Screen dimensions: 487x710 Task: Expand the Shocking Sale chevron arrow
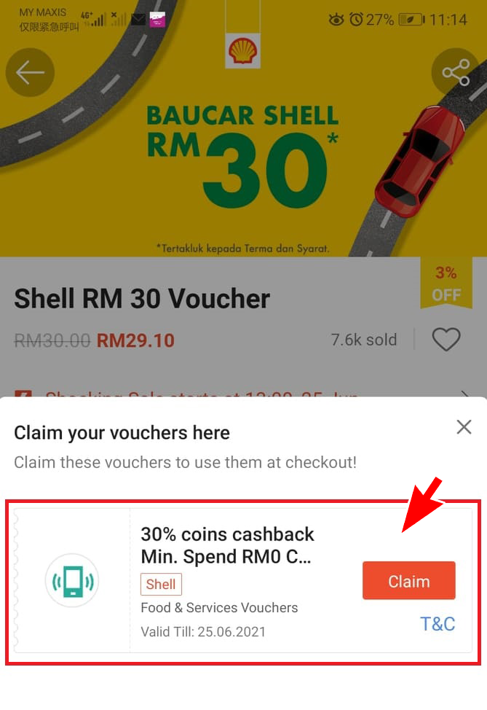point(465,394)
